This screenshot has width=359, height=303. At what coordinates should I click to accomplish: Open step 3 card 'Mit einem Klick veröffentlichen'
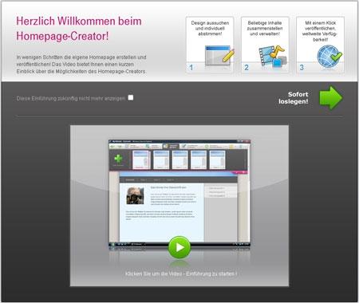point(320,45)
